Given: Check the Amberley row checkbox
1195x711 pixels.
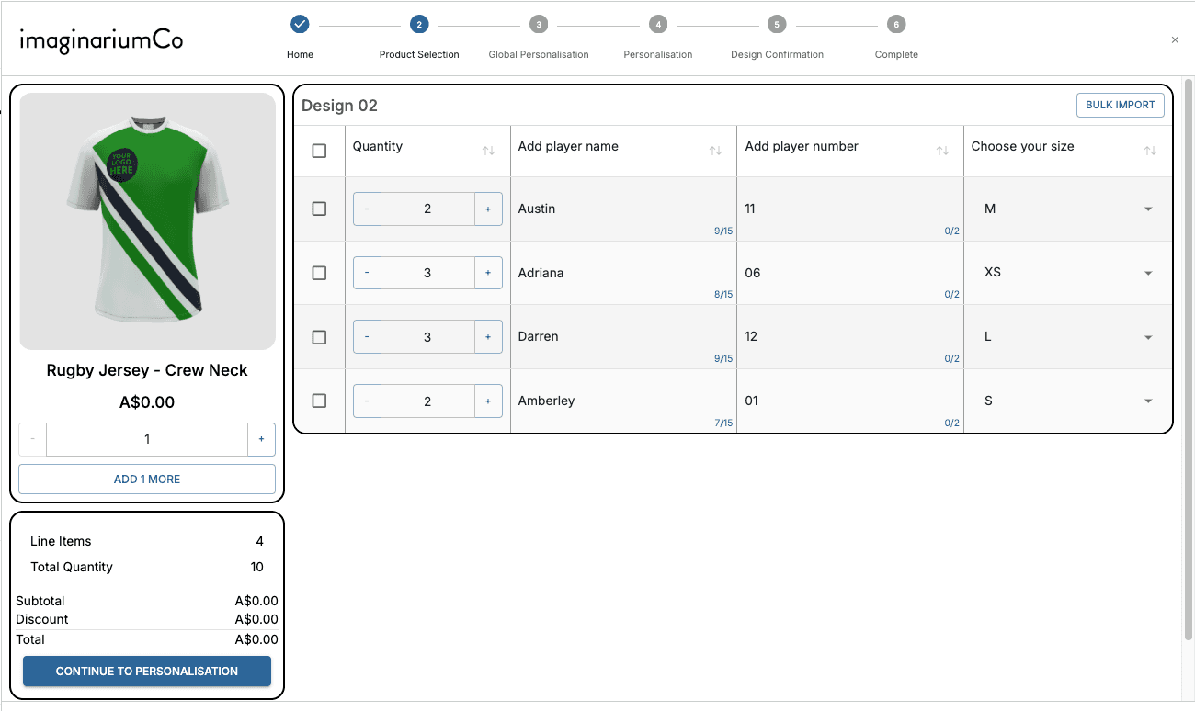Looking at the screenshot, I should 319,401.
